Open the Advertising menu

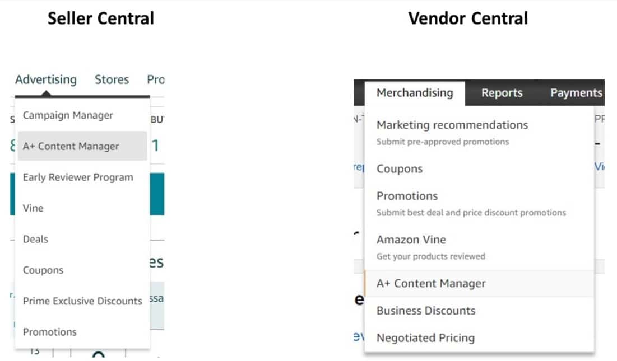(45, 79)
